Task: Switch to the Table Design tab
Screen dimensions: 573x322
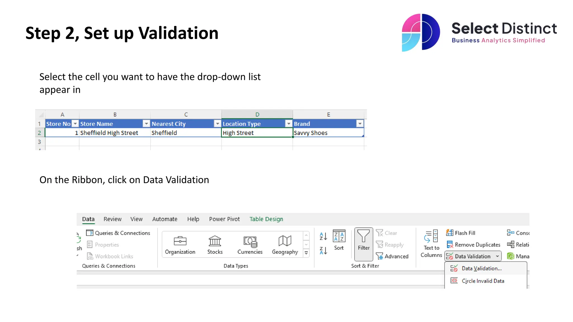Action: (266, 219)
